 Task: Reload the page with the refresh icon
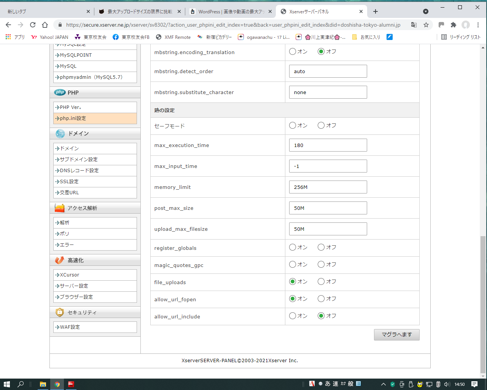click(33, 25)
